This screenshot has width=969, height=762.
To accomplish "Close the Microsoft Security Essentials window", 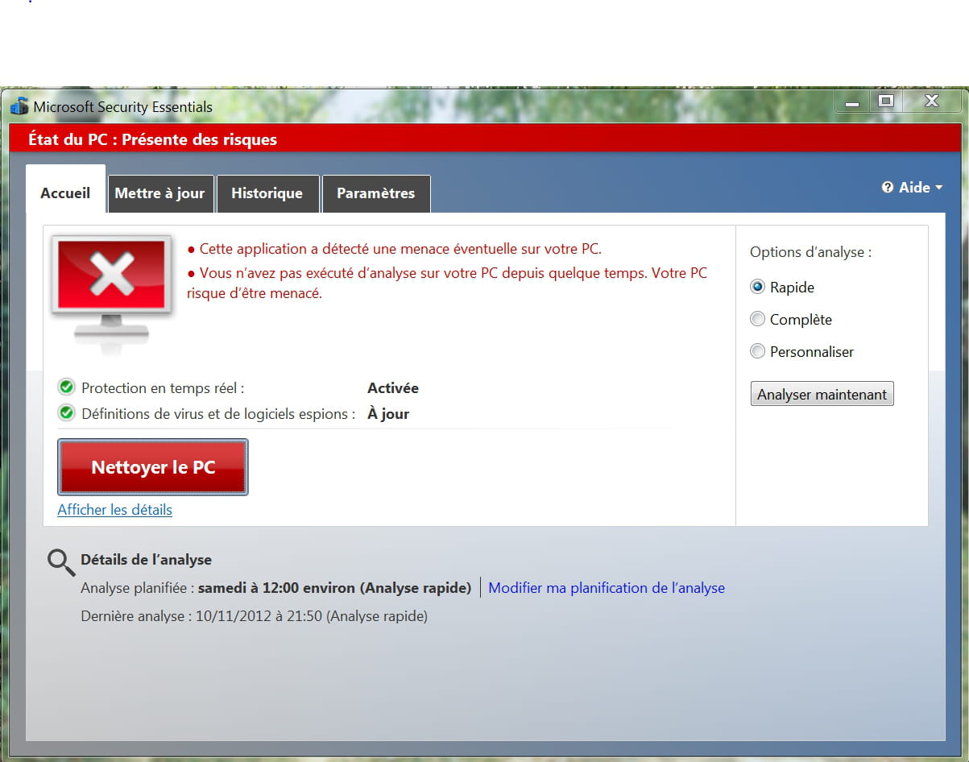I will (932, 101).
